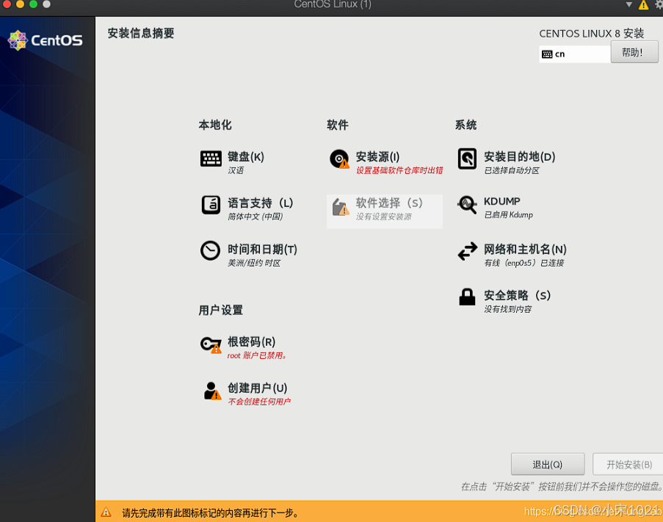Open 语言支持 (L) label
This screenshot has width=663, height=522.
tap(261, 203)
